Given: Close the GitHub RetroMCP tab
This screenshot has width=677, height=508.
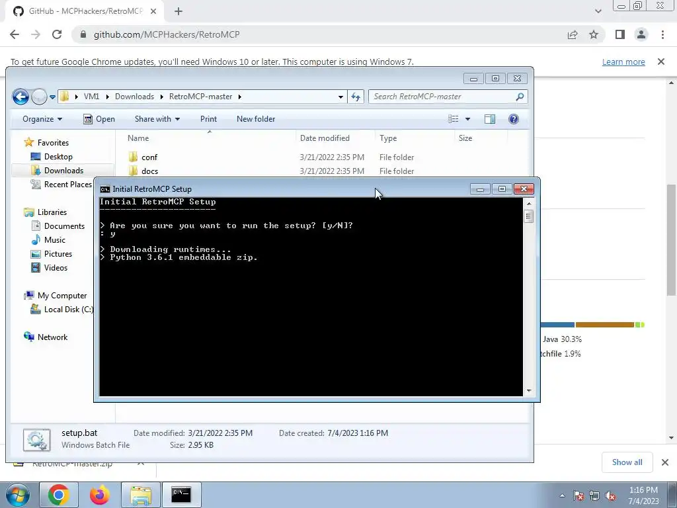Looking at the screenshot, I should coord(153,11).
